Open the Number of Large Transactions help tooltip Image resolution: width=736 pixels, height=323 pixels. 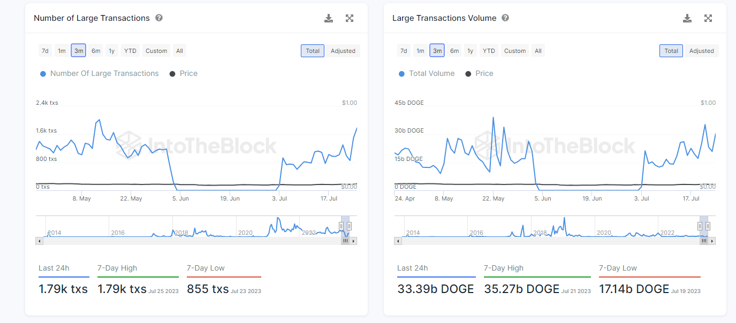pyautogui.click(x=158, y=18)
